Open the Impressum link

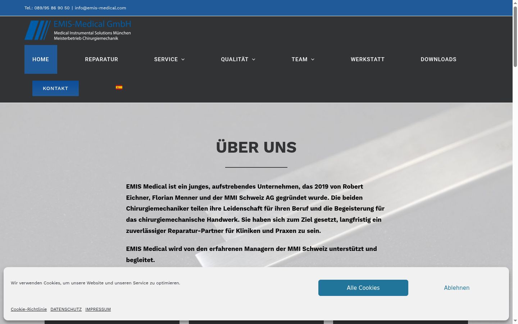click(x=98, y=309)
